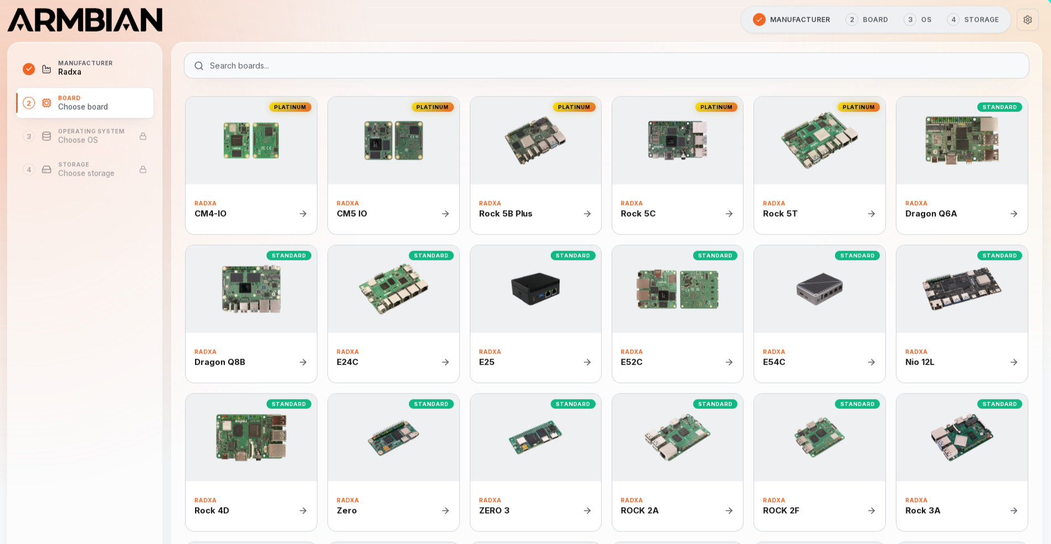Image resolution: width=1051 pixels, height=544 pixels.
Task: Select the E25 mini PC image
Action: pyautogui.click(x=535, y=289)
